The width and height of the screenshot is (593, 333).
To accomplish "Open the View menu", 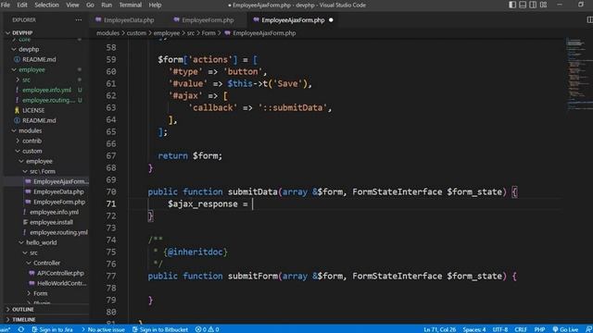I will pos(72,5).
